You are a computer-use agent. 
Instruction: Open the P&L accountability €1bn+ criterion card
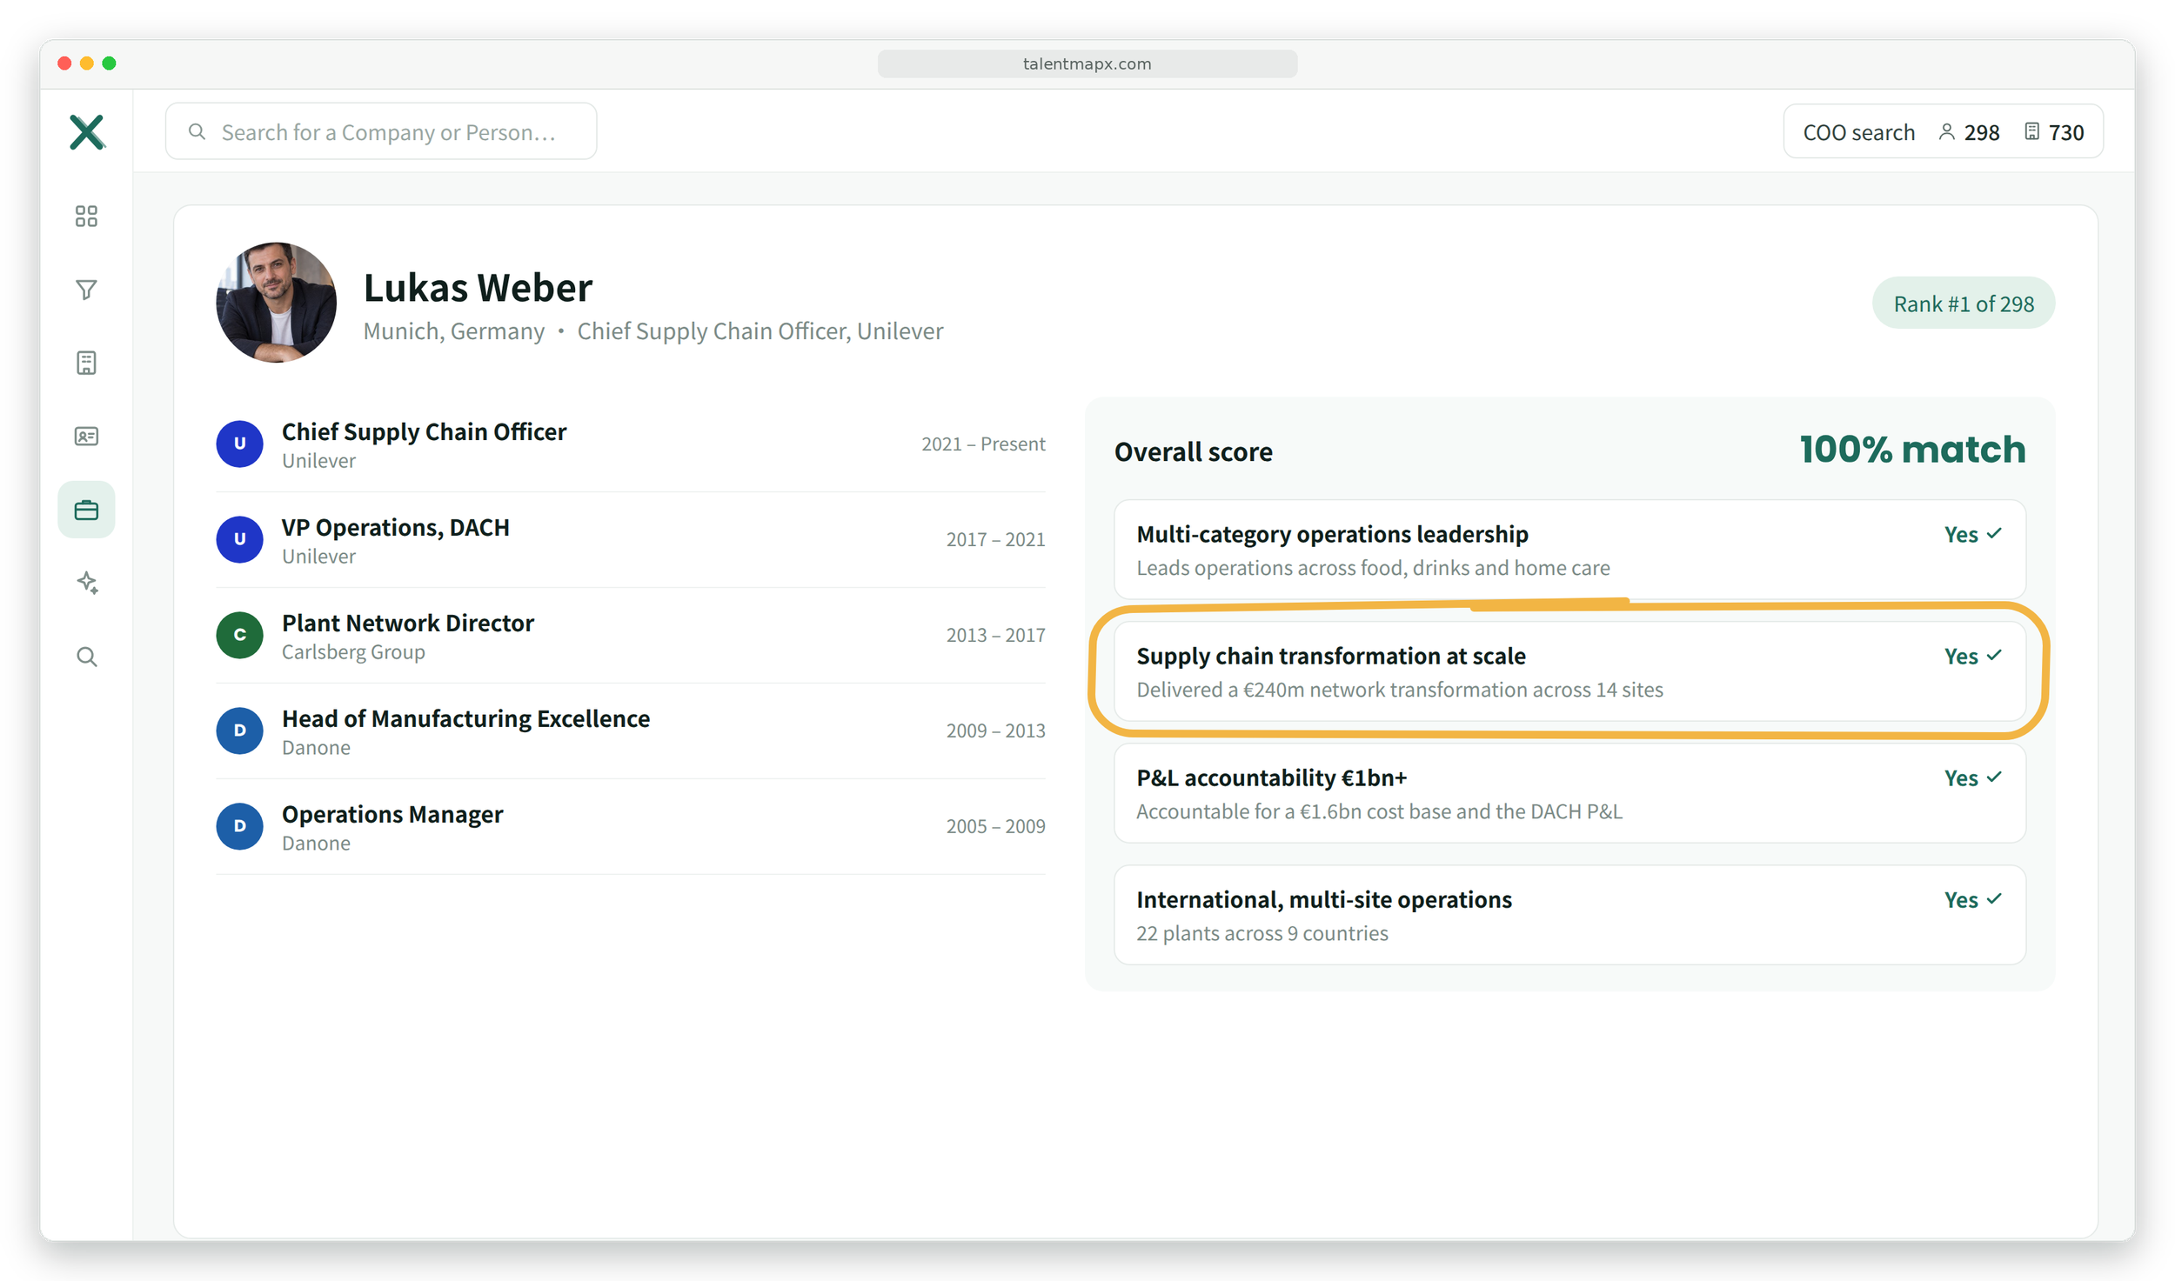tap(1569, 793)
